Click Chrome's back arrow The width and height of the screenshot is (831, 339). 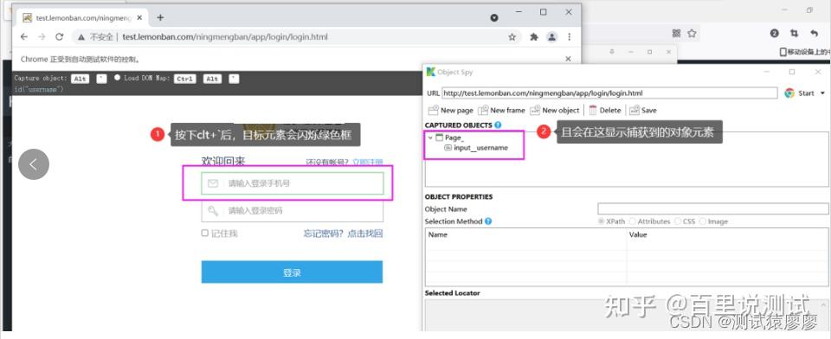coord(24,37)
